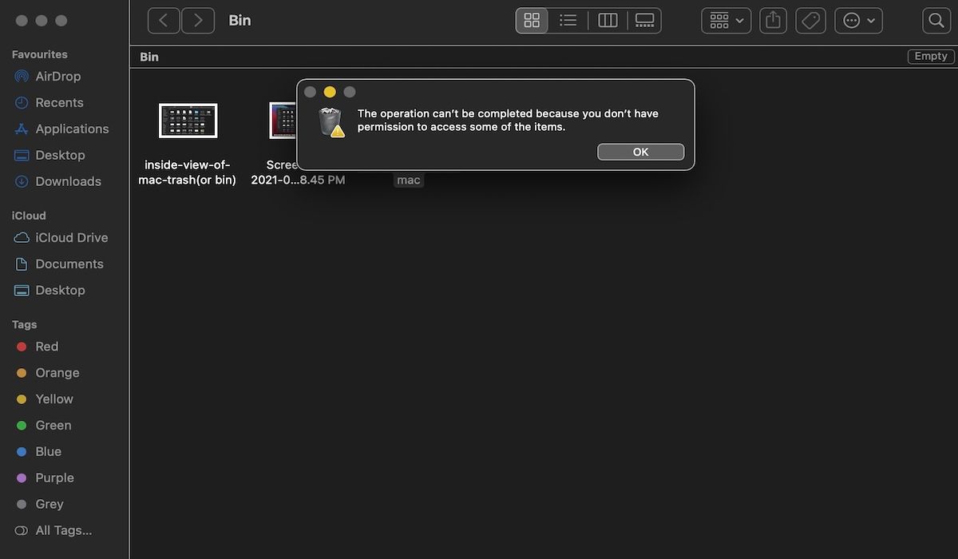The width and height of the screenshot is (958, 559).
Task: Click the iCloud Drive cloud icon
Action: [x=22, y=238]
